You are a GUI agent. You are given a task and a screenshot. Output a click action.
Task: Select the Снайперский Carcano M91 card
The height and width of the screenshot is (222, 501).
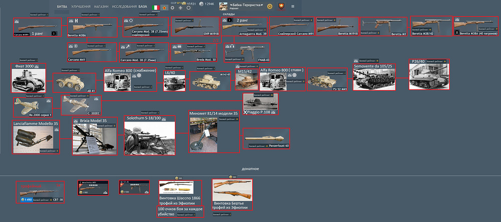(x=292, y=26)
